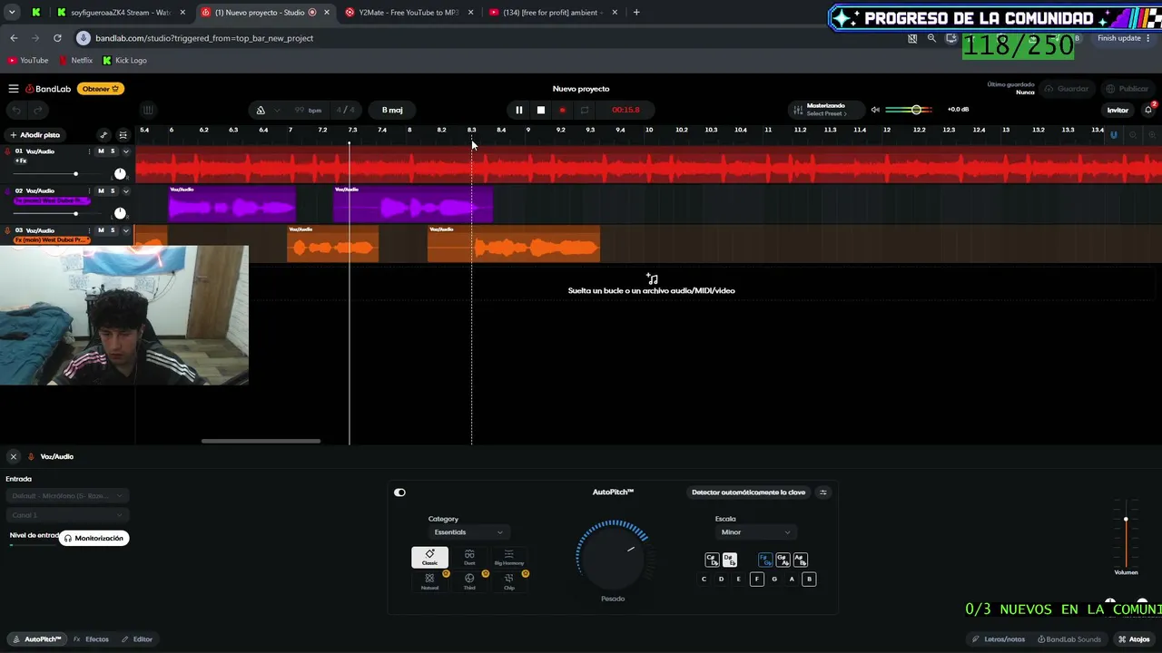The width and height of the screenshot is (1162, 653).
Task: Open notifications bell icon
Action: coord(1148,110)
